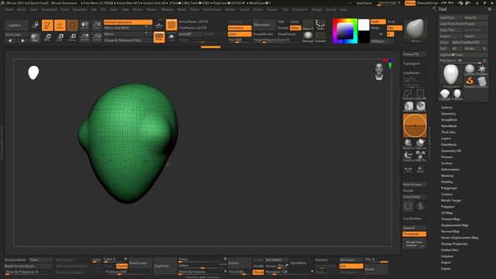
Task: Expand the Layers section
Action: [446, 139]
